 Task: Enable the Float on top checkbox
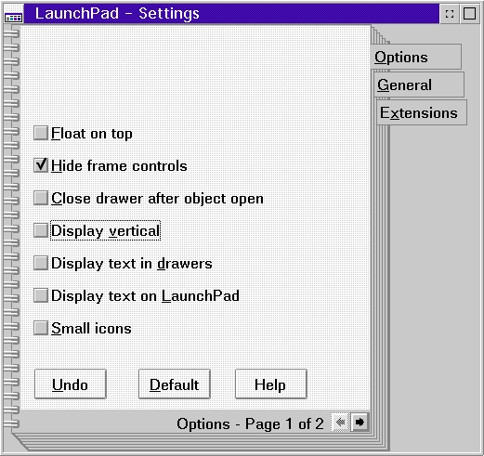tap(41, 133)
